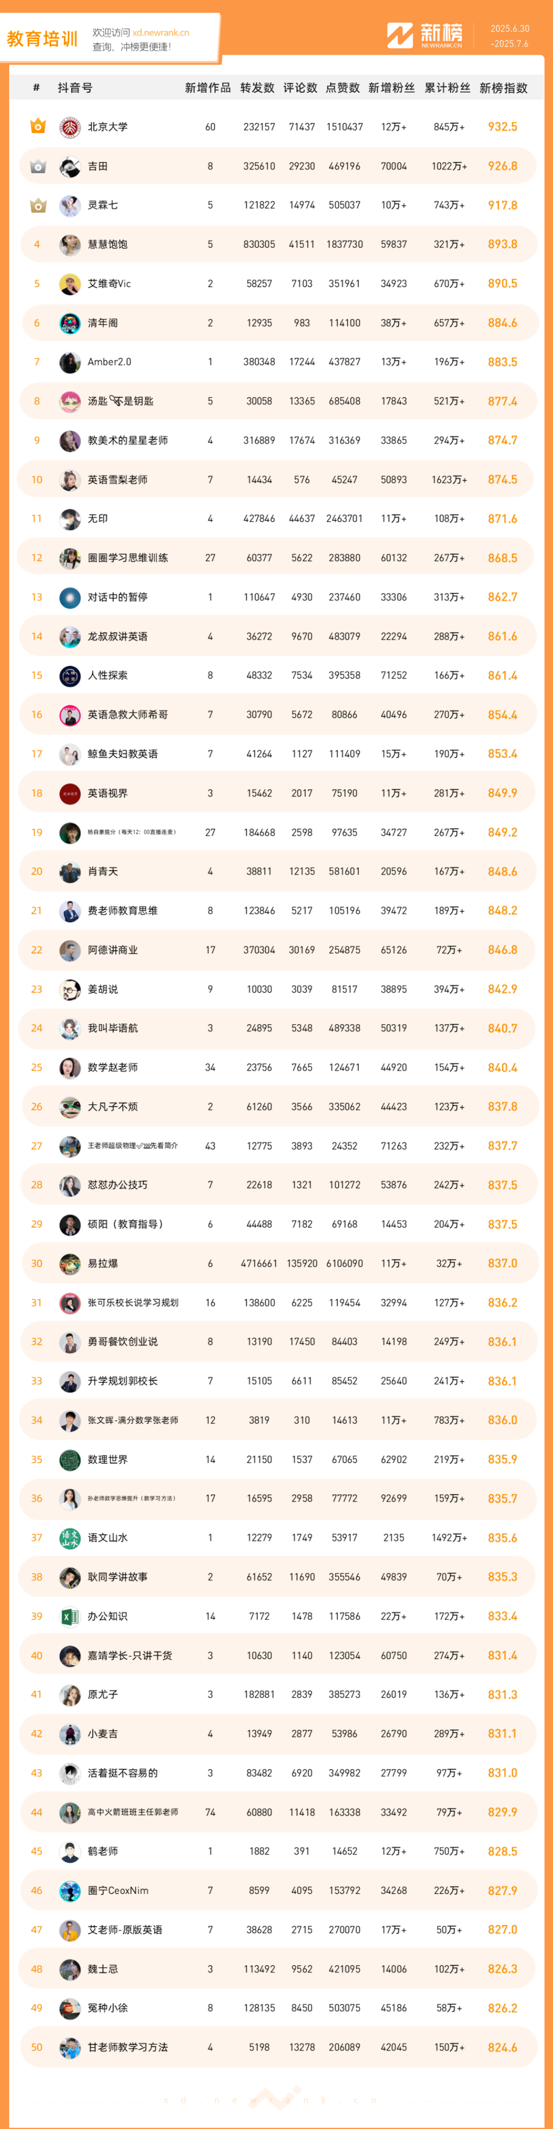Click the 点赞数 column header

343,88
